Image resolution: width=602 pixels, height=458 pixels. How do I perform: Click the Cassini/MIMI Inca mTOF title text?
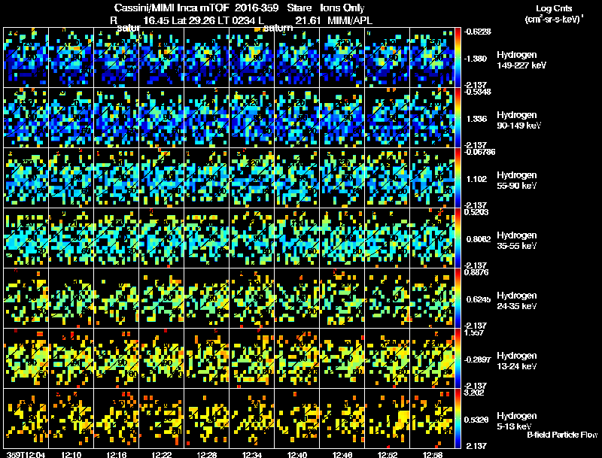tap(172, 8)
